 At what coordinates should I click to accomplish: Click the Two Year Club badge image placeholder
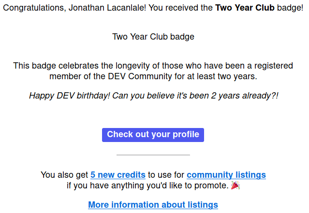pyautogui.click(x=153, y=37)
